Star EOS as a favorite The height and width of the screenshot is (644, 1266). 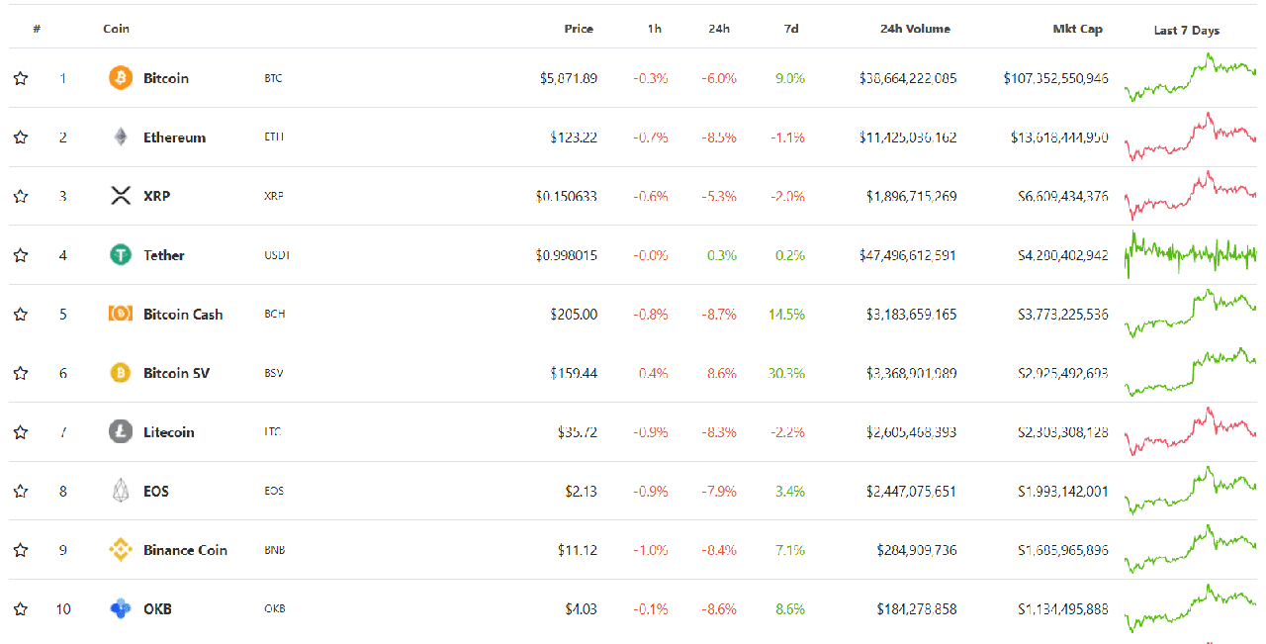20,491
